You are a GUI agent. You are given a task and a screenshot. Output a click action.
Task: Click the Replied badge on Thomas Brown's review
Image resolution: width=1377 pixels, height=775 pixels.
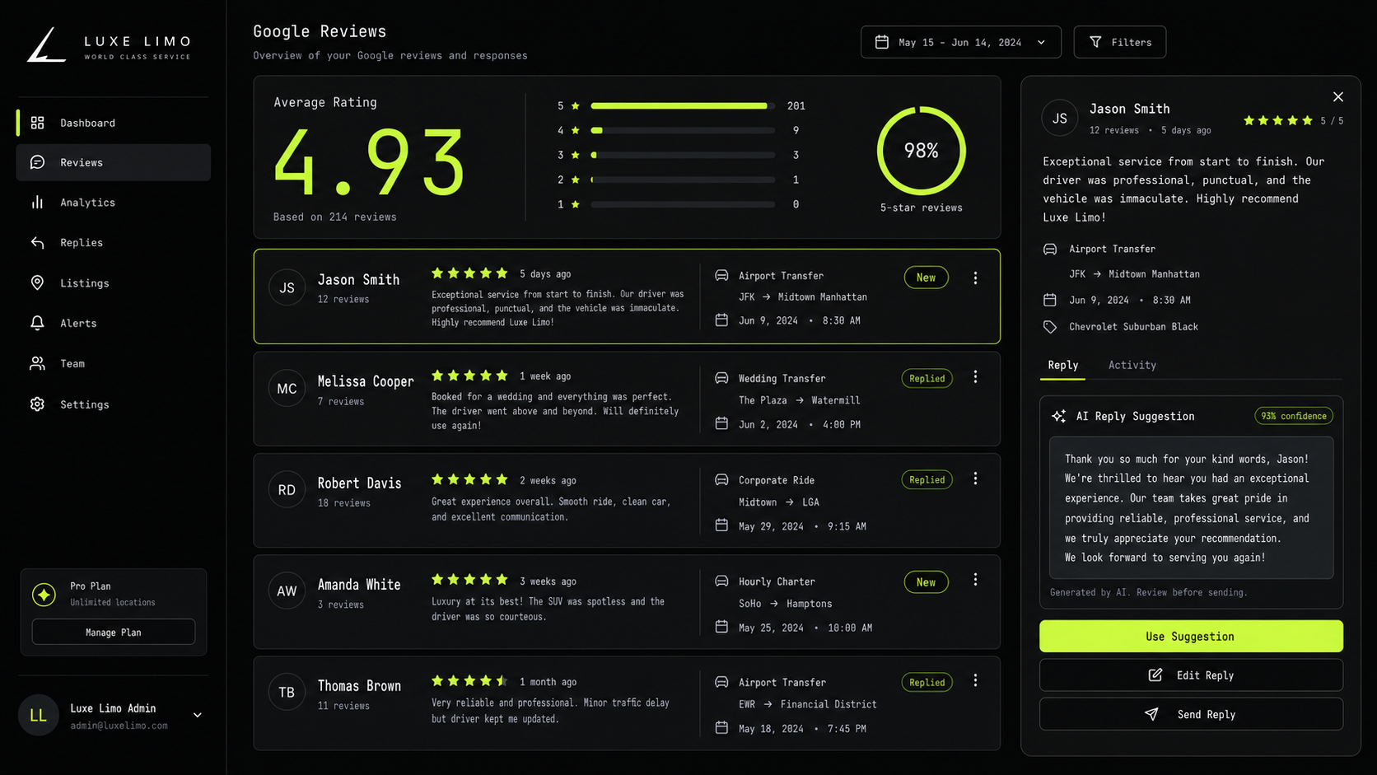click(x=927, y=682)
